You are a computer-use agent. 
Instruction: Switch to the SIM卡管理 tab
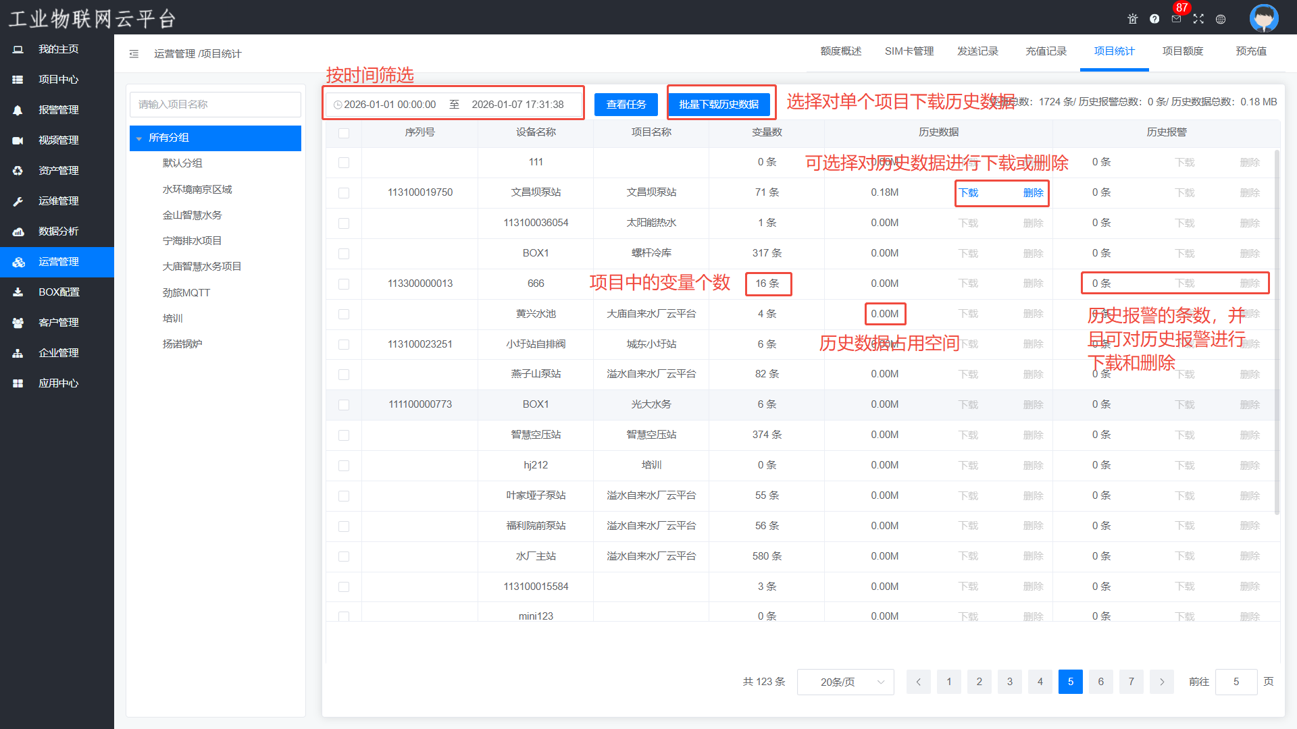click(909, 51)
